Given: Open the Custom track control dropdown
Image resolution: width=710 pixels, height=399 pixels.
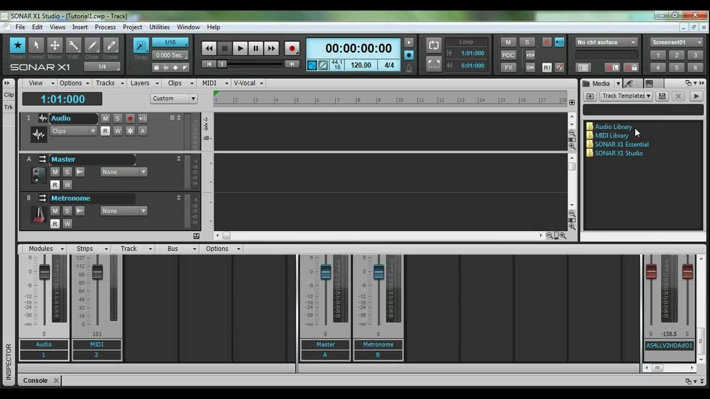Looking at the screenshot, I should (174, 99).
